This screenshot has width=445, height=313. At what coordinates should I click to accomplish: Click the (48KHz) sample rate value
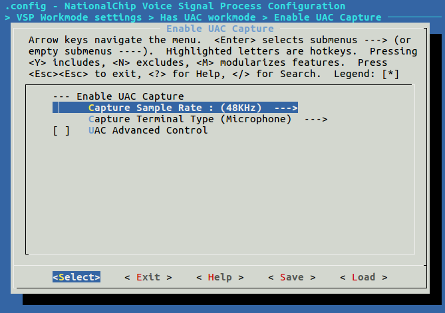click(241, 108)
